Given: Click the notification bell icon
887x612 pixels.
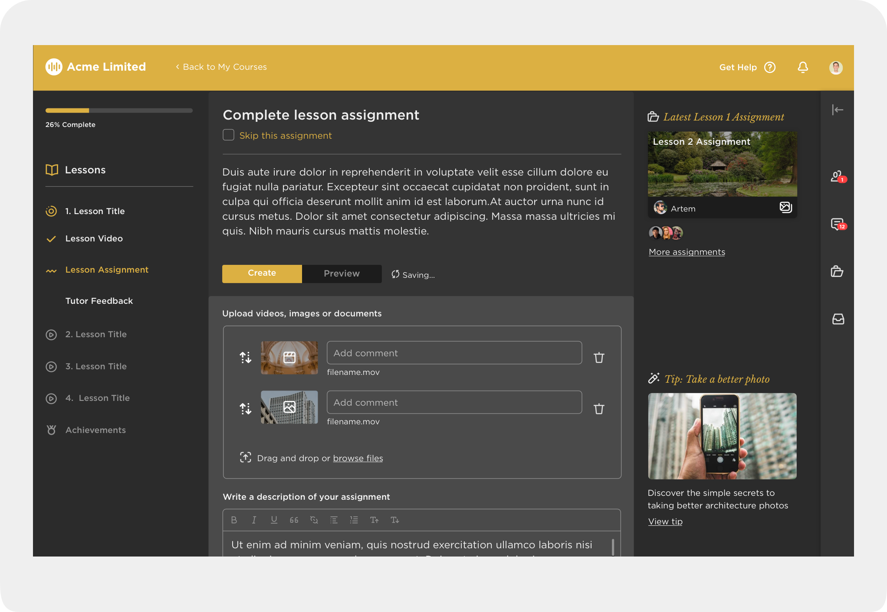Looking at the screenshot, I should click(x=803, y=67).
